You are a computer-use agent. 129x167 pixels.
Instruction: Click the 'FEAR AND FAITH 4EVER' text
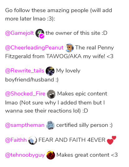(72, 140)
